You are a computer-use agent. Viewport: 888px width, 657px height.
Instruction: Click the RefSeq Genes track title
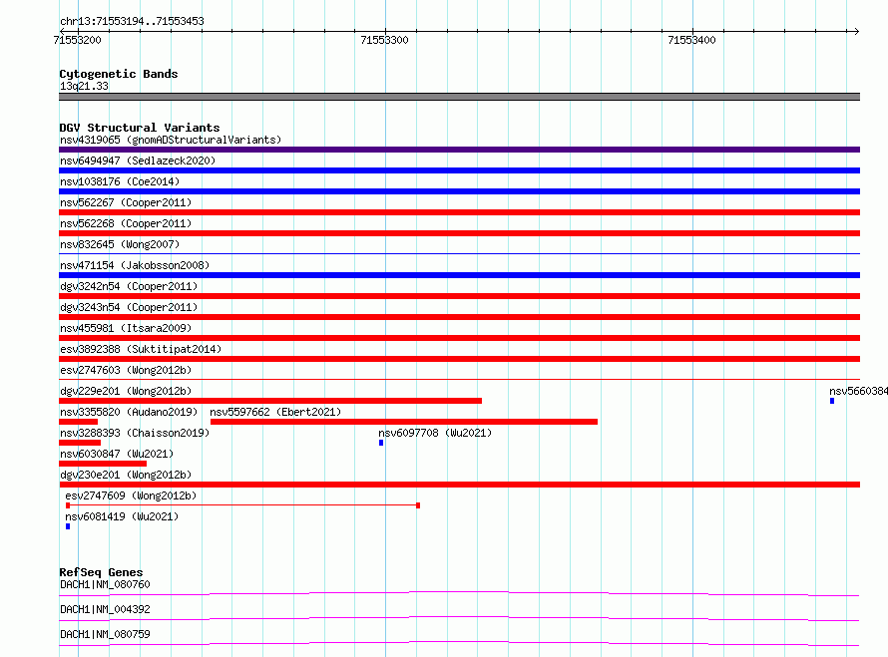(x=101, y=572)
